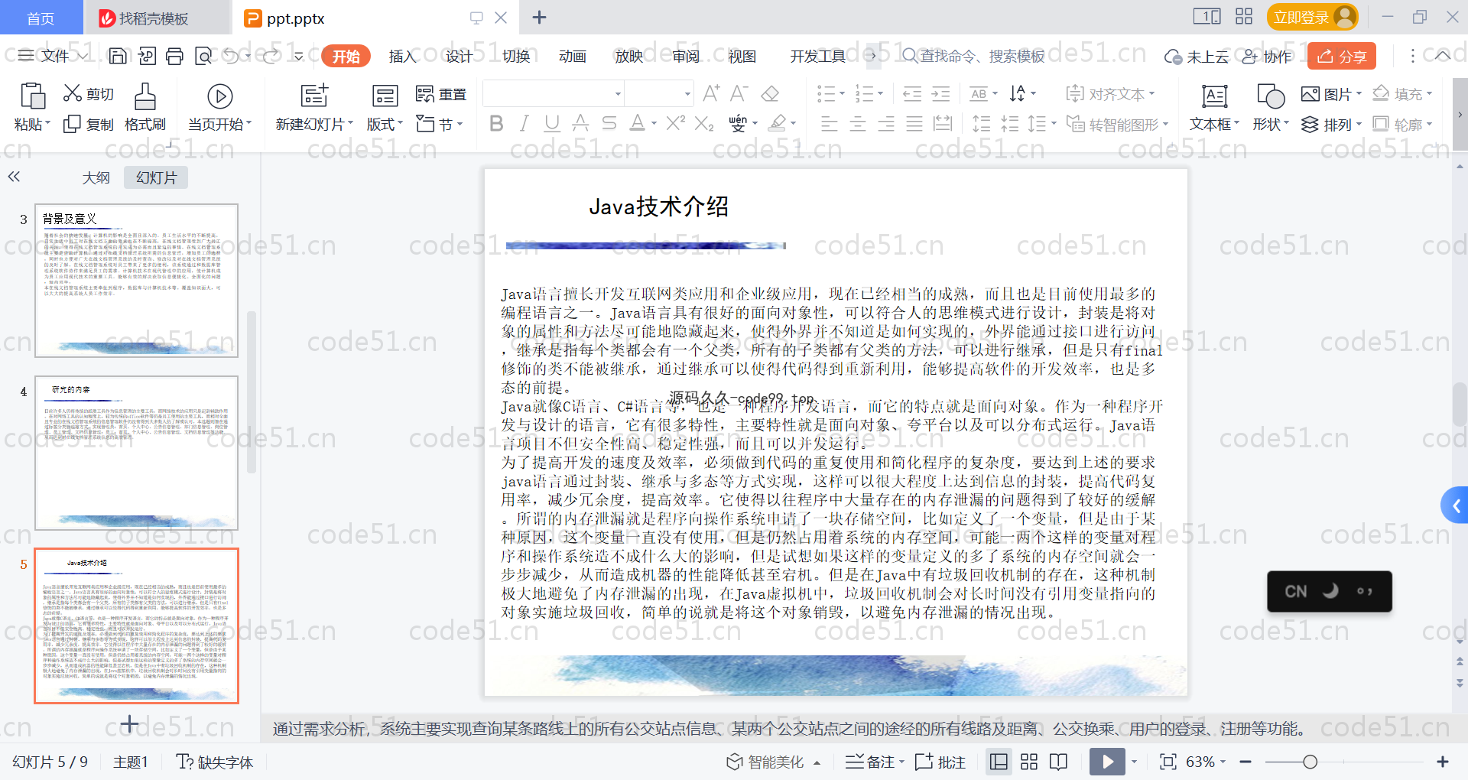Click the Share (分享) button
This screenshot has width=1468, height=780.
click(x=1342, y=56)
